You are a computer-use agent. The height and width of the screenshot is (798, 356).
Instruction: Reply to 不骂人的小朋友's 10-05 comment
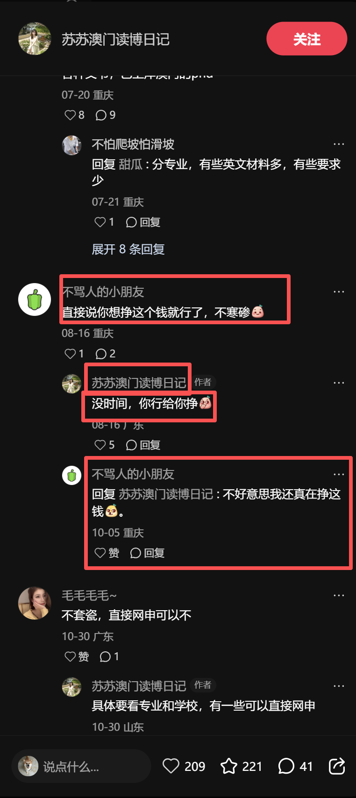[147, 553]
